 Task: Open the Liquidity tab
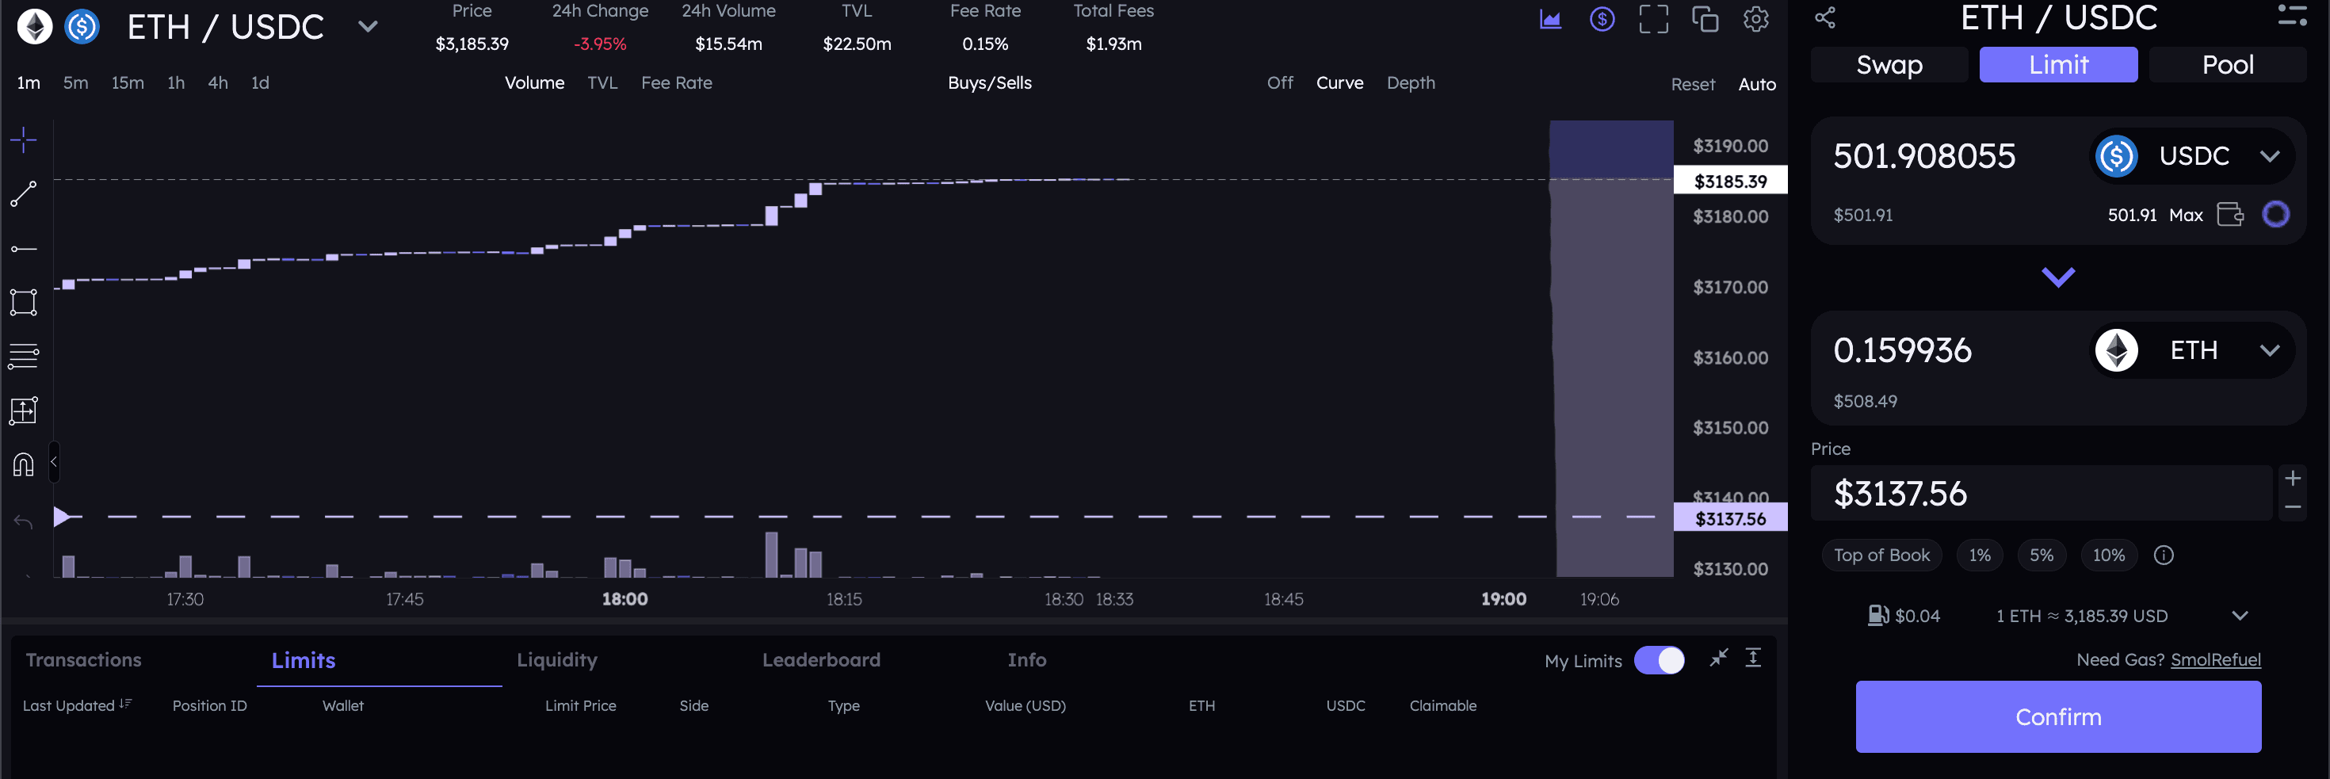pos(557,659)
